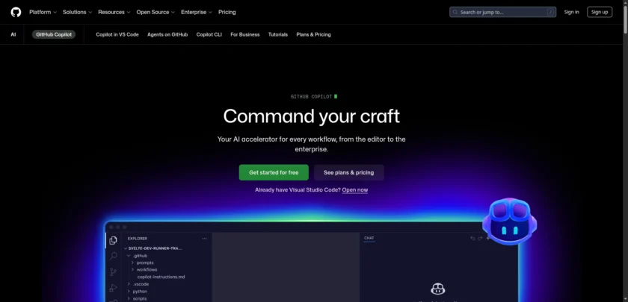Select the GitHub Copilot pill tab

coord(54,34)
